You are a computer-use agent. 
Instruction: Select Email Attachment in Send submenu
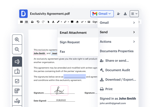(78, 33)
